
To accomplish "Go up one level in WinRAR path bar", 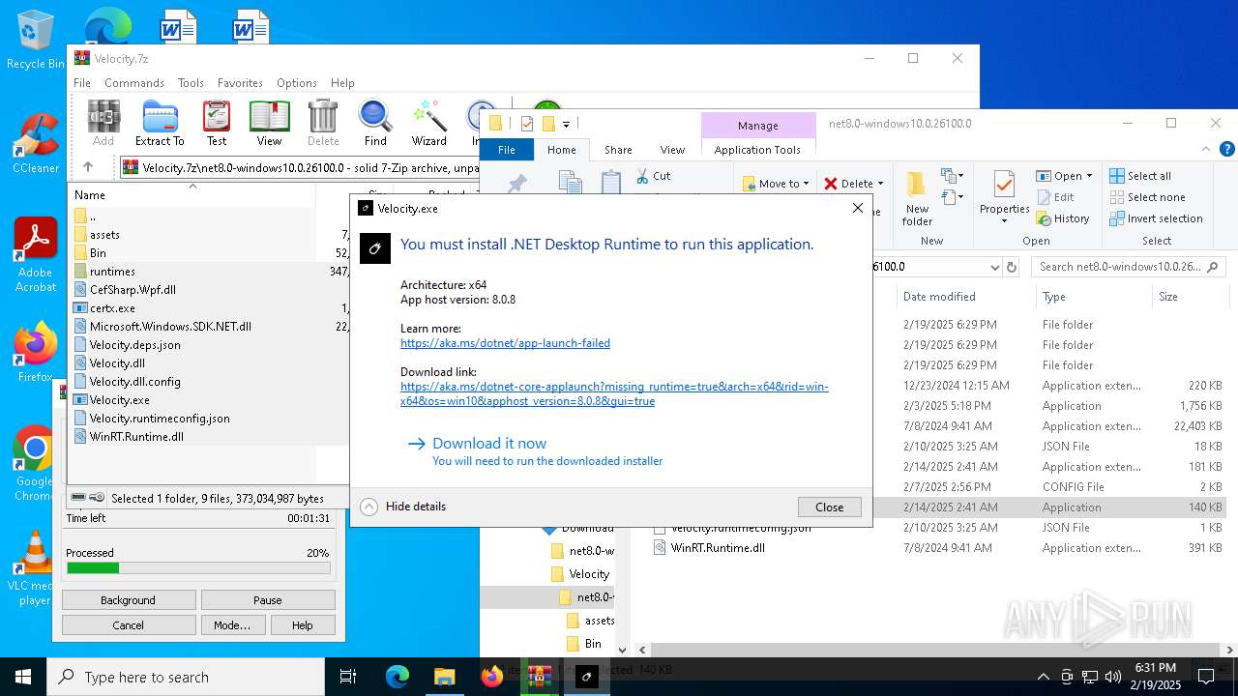I will point(88,167).
